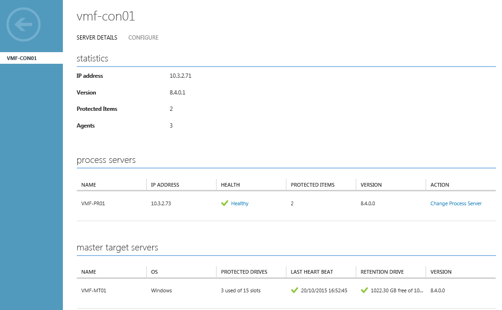Click the back arrow circle icon
Viewport: 502px width, 310px height.
click(x=24, y=24)
